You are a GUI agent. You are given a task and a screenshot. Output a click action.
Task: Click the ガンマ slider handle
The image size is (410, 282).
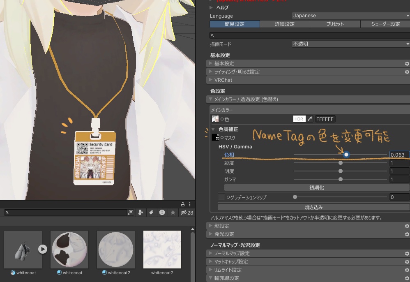[x=341, y=180]
